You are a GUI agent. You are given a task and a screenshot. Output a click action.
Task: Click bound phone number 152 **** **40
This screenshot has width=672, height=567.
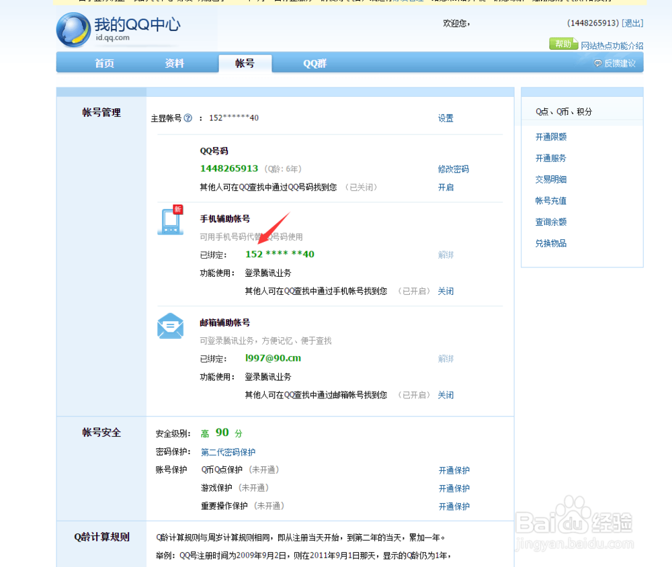[280, 254]
